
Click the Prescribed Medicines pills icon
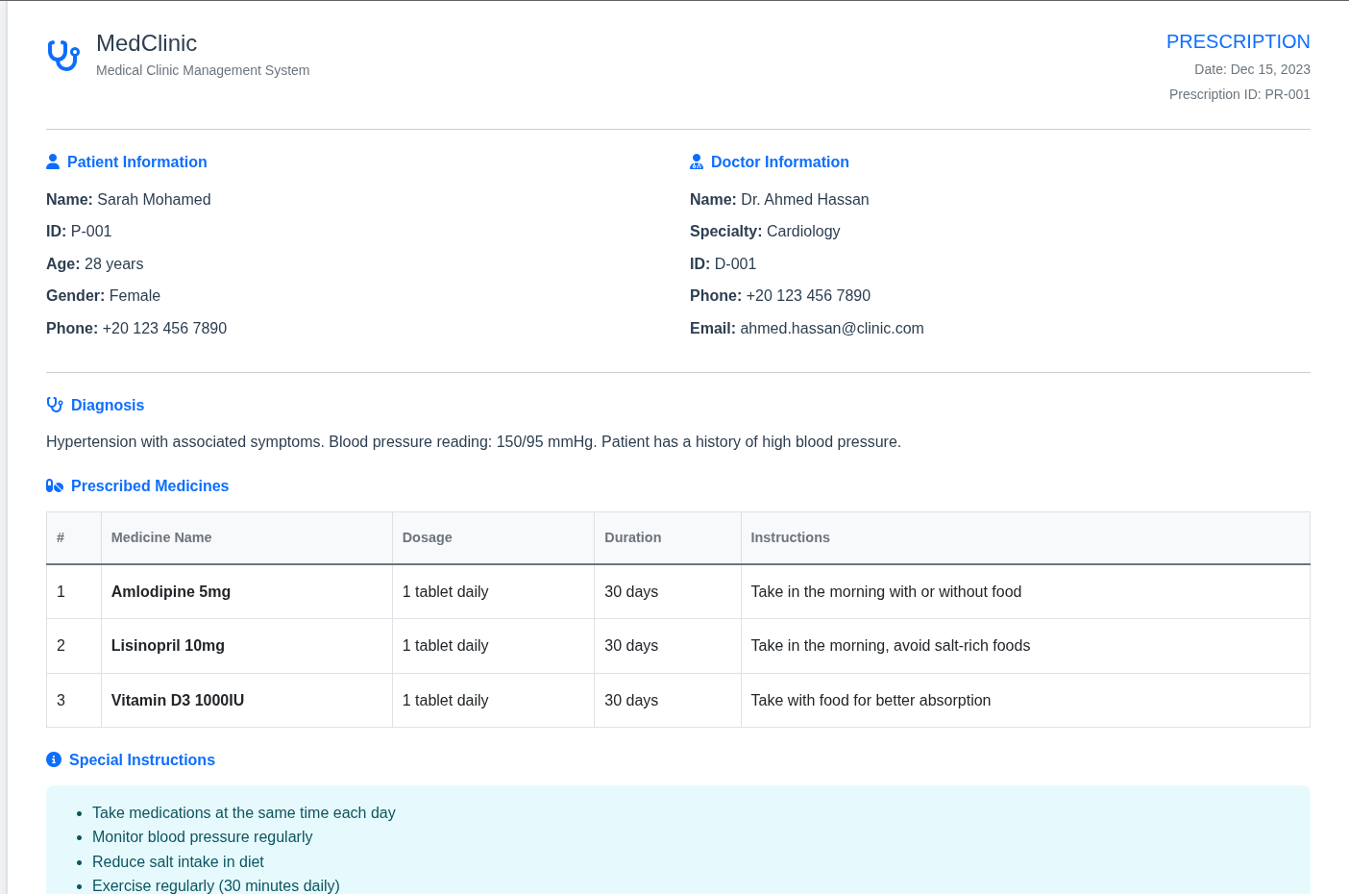pos(55,485)
